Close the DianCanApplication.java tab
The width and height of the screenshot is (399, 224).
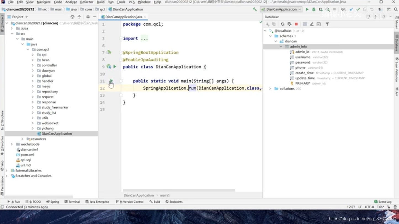[145, 17]
